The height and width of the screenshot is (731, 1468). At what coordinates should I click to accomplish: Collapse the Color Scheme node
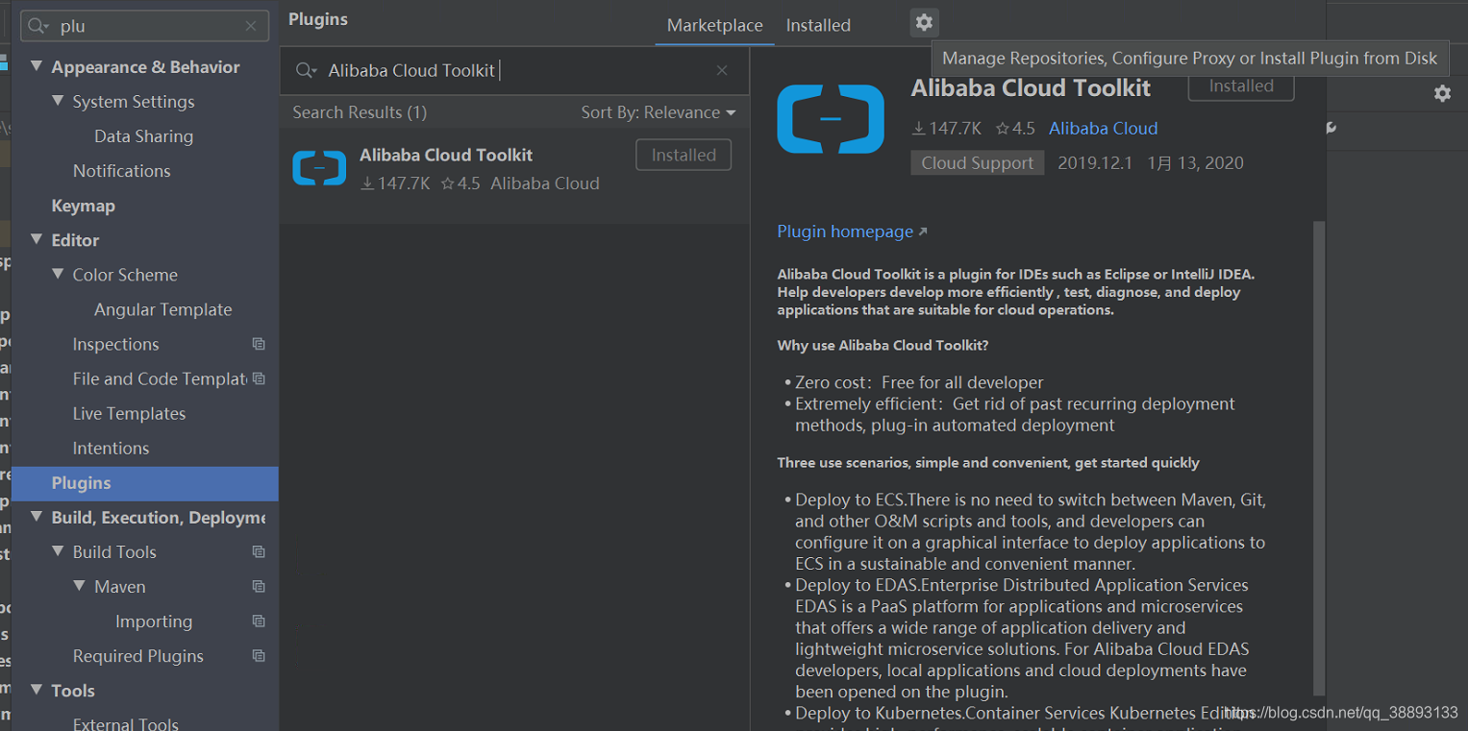pos(58,274)
